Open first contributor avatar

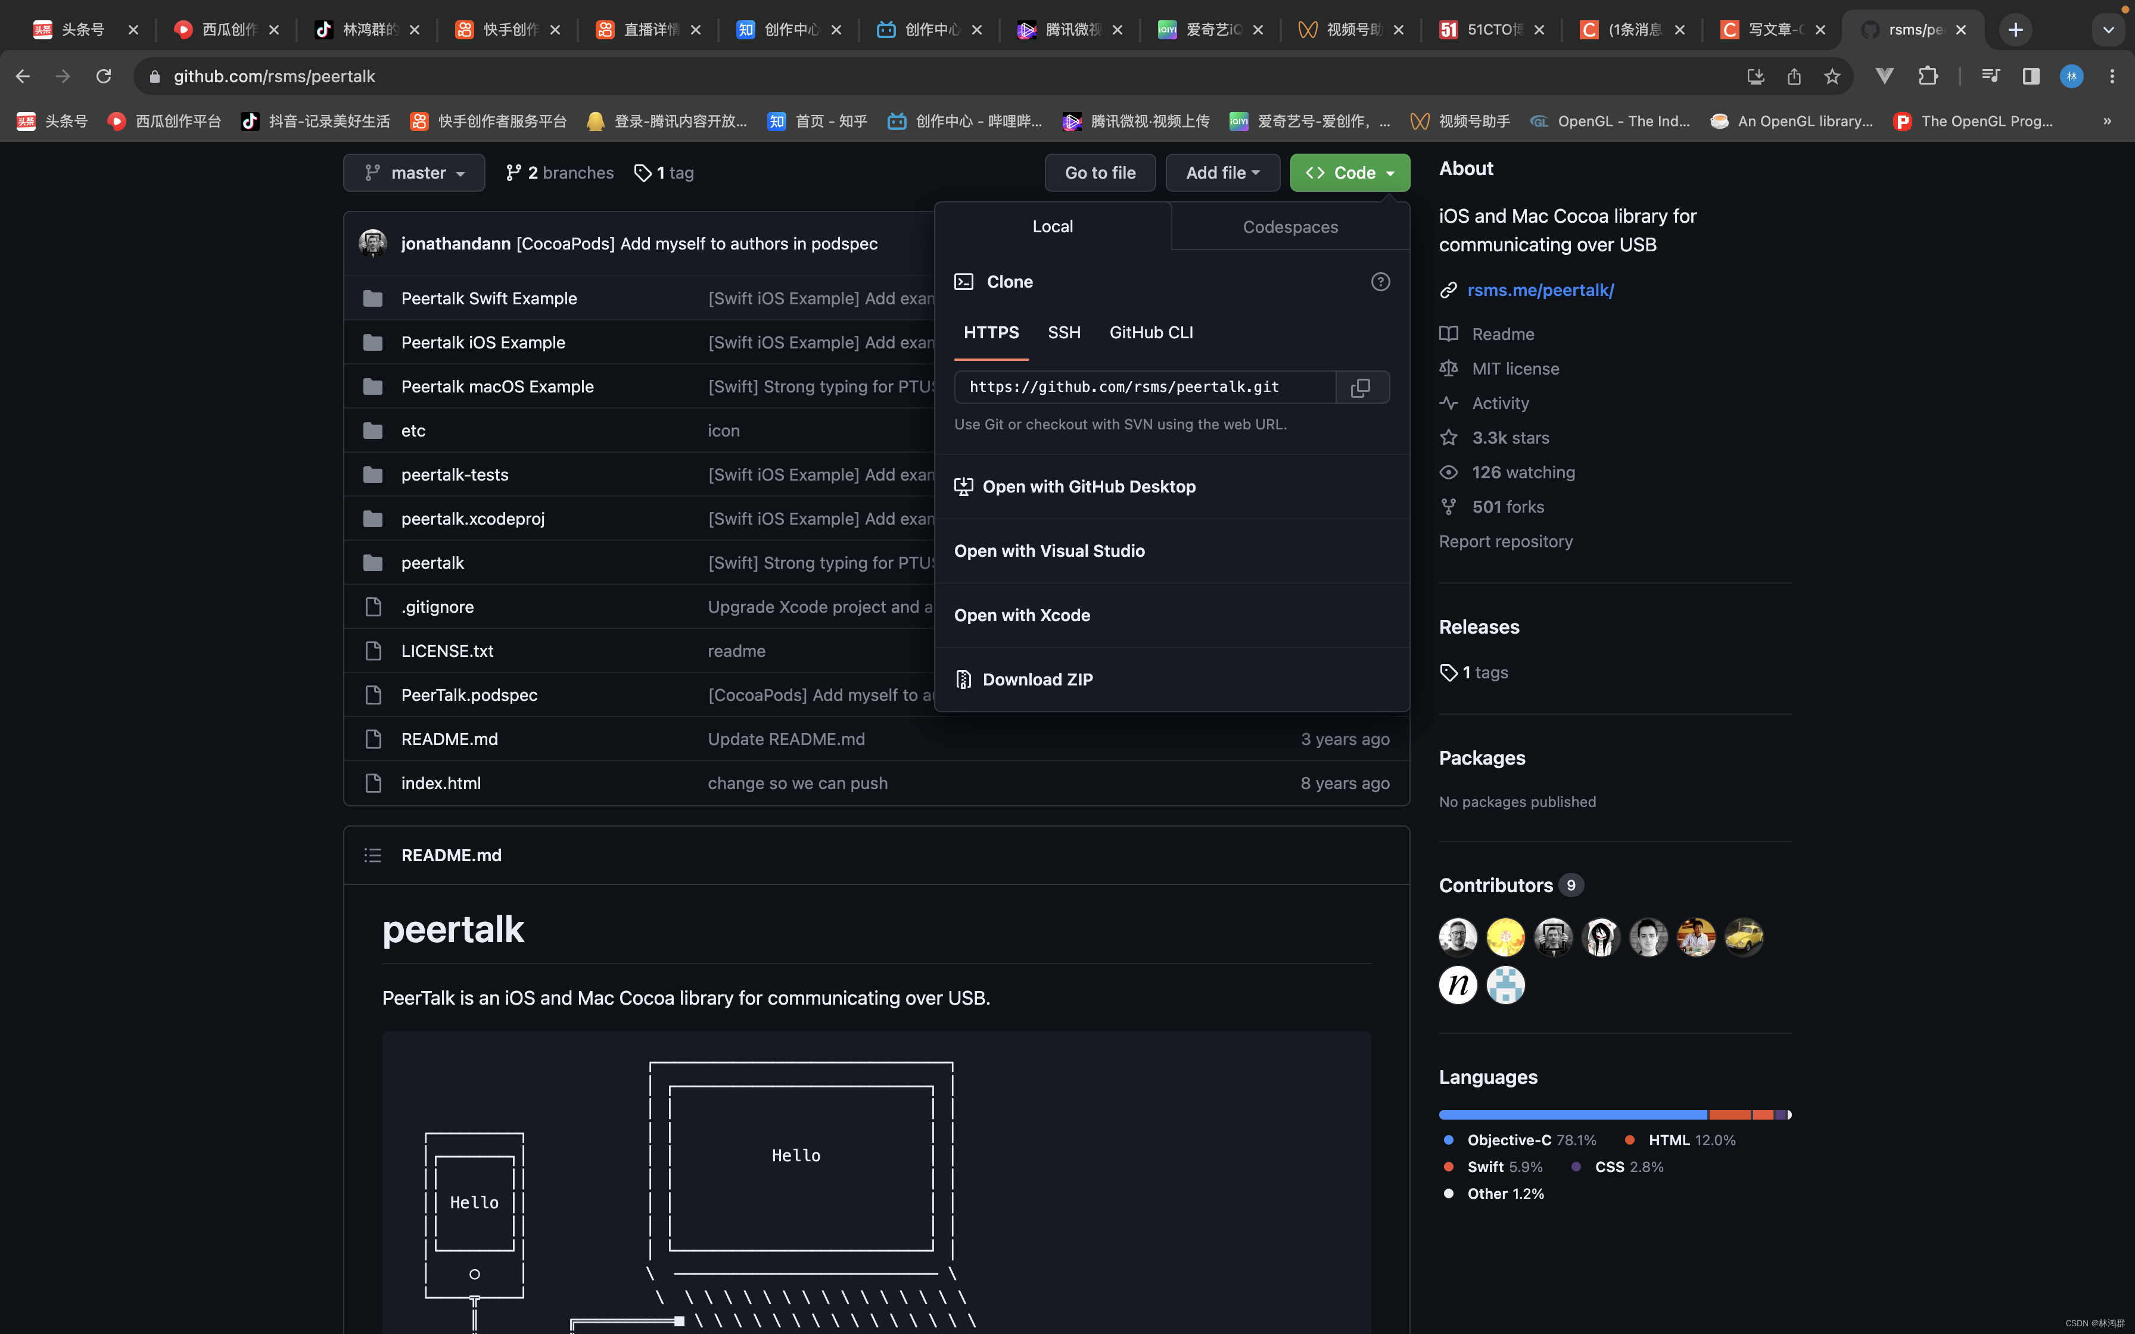click(x=1458, y=937)
